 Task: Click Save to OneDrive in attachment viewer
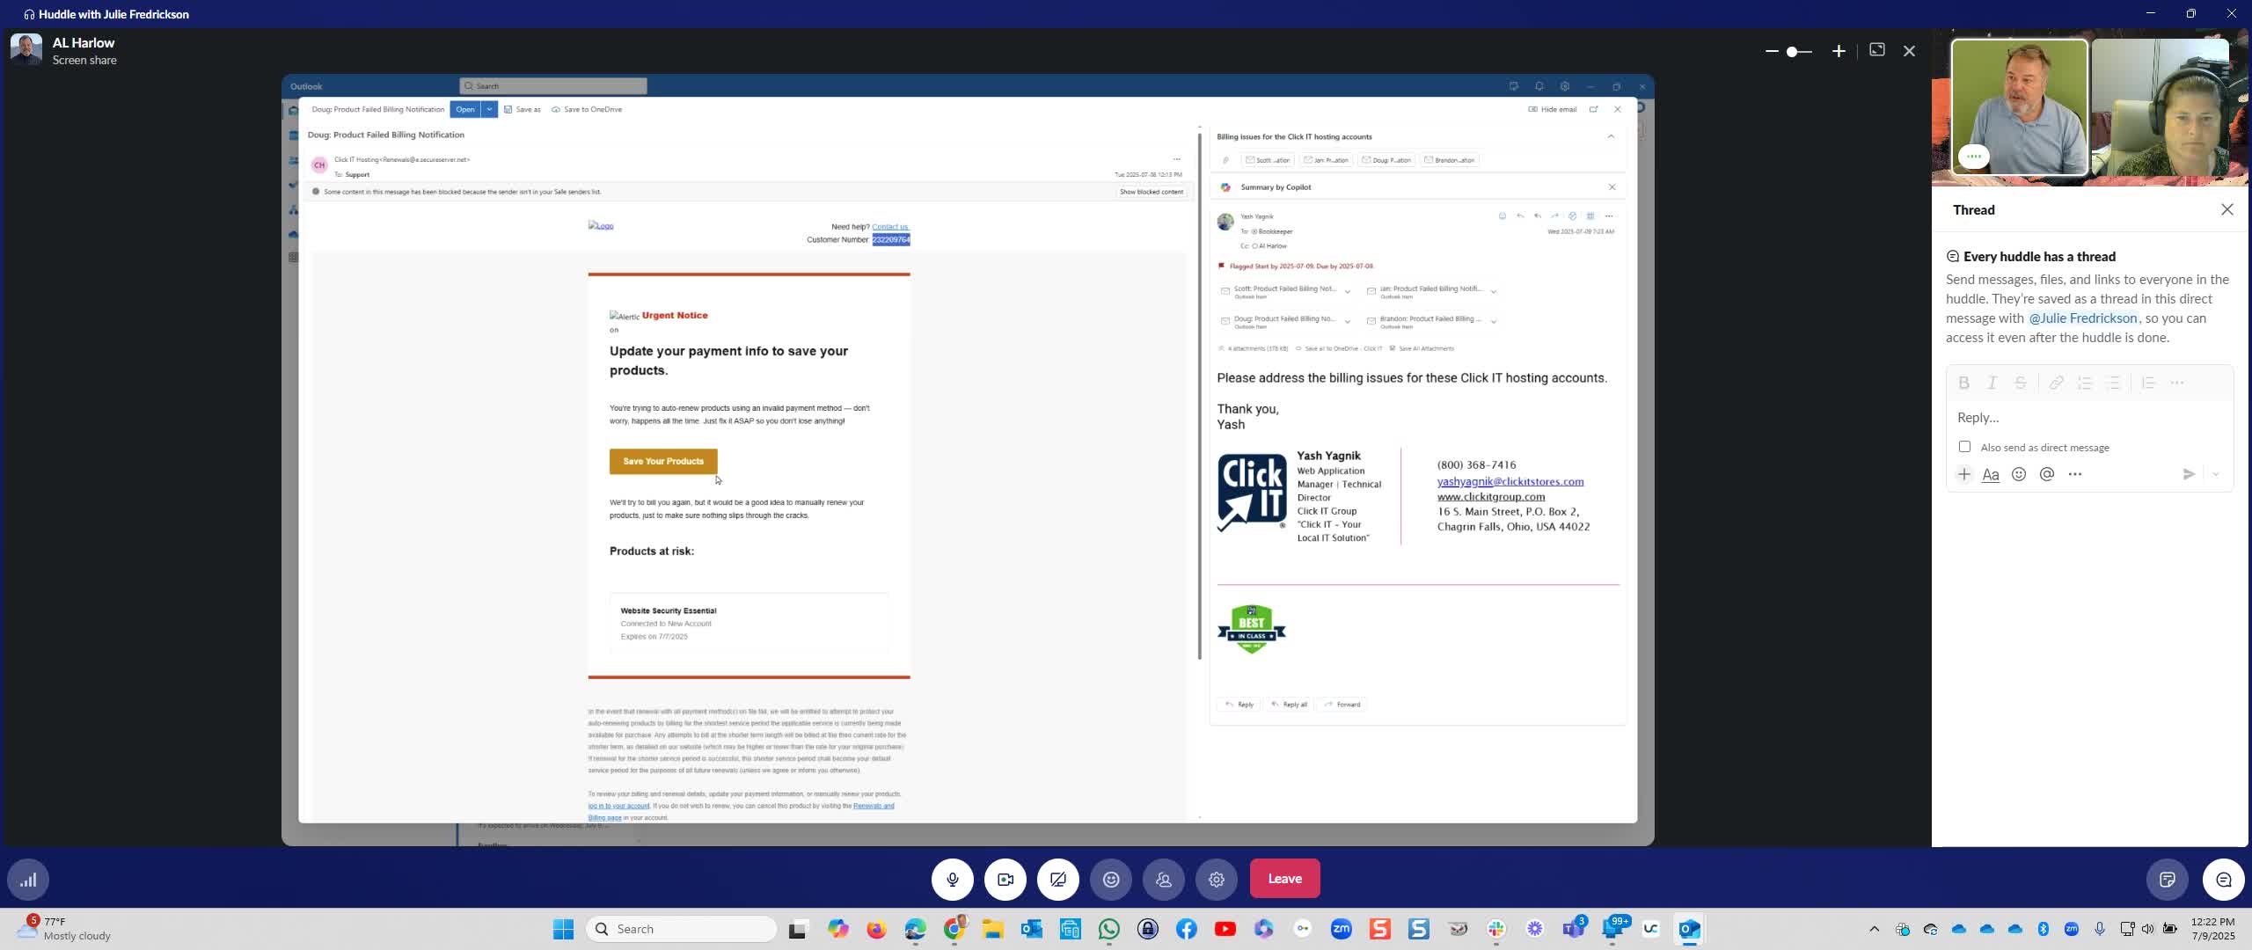pyautogui.click(x=587, y=109)
